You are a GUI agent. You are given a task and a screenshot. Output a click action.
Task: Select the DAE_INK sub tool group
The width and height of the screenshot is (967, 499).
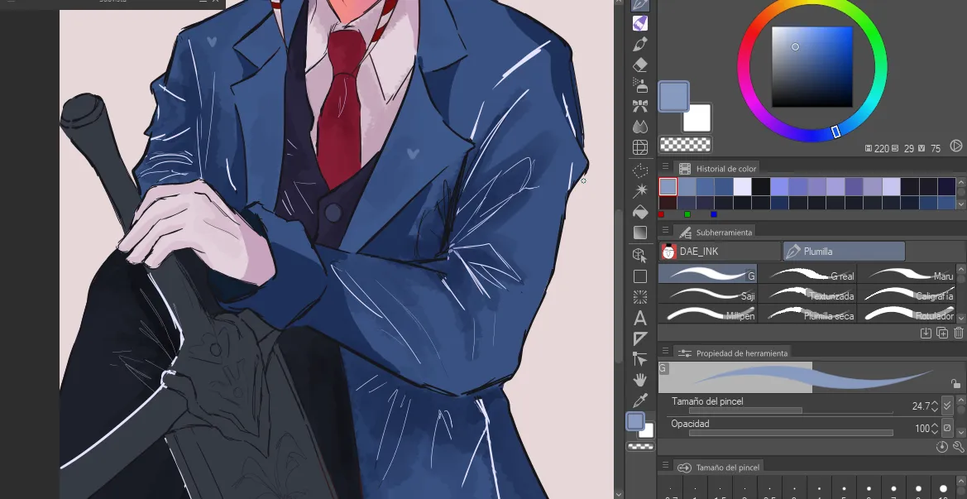click(720, 251)
